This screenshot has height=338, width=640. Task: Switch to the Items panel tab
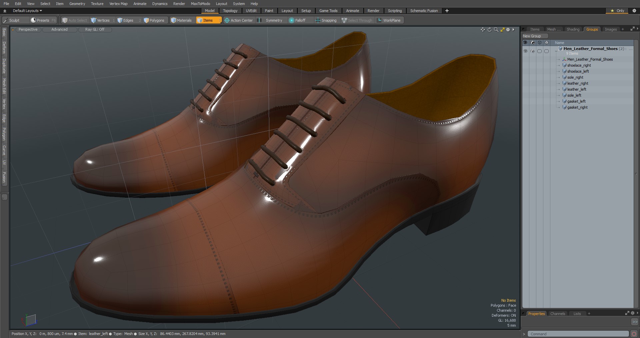pyautogui.click(x=535, y=29)
